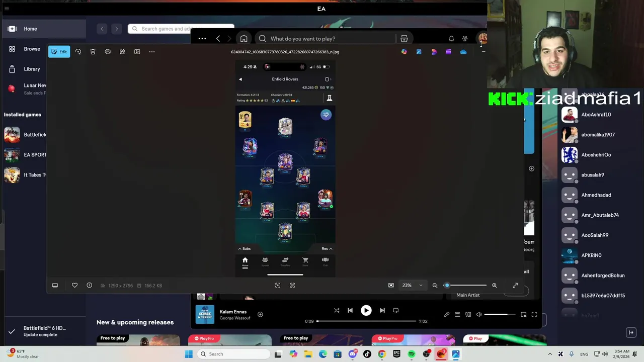Click Xbox app home icon

pyautogui.click(x=244, y=39)
